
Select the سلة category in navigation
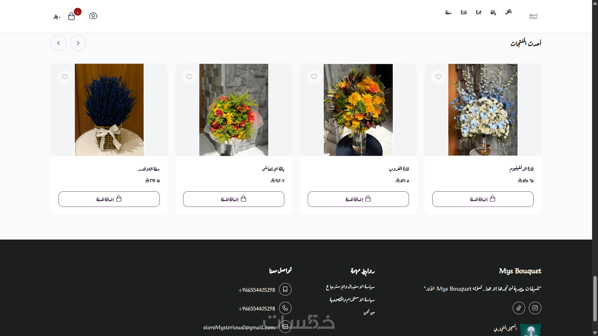[448, 12]
